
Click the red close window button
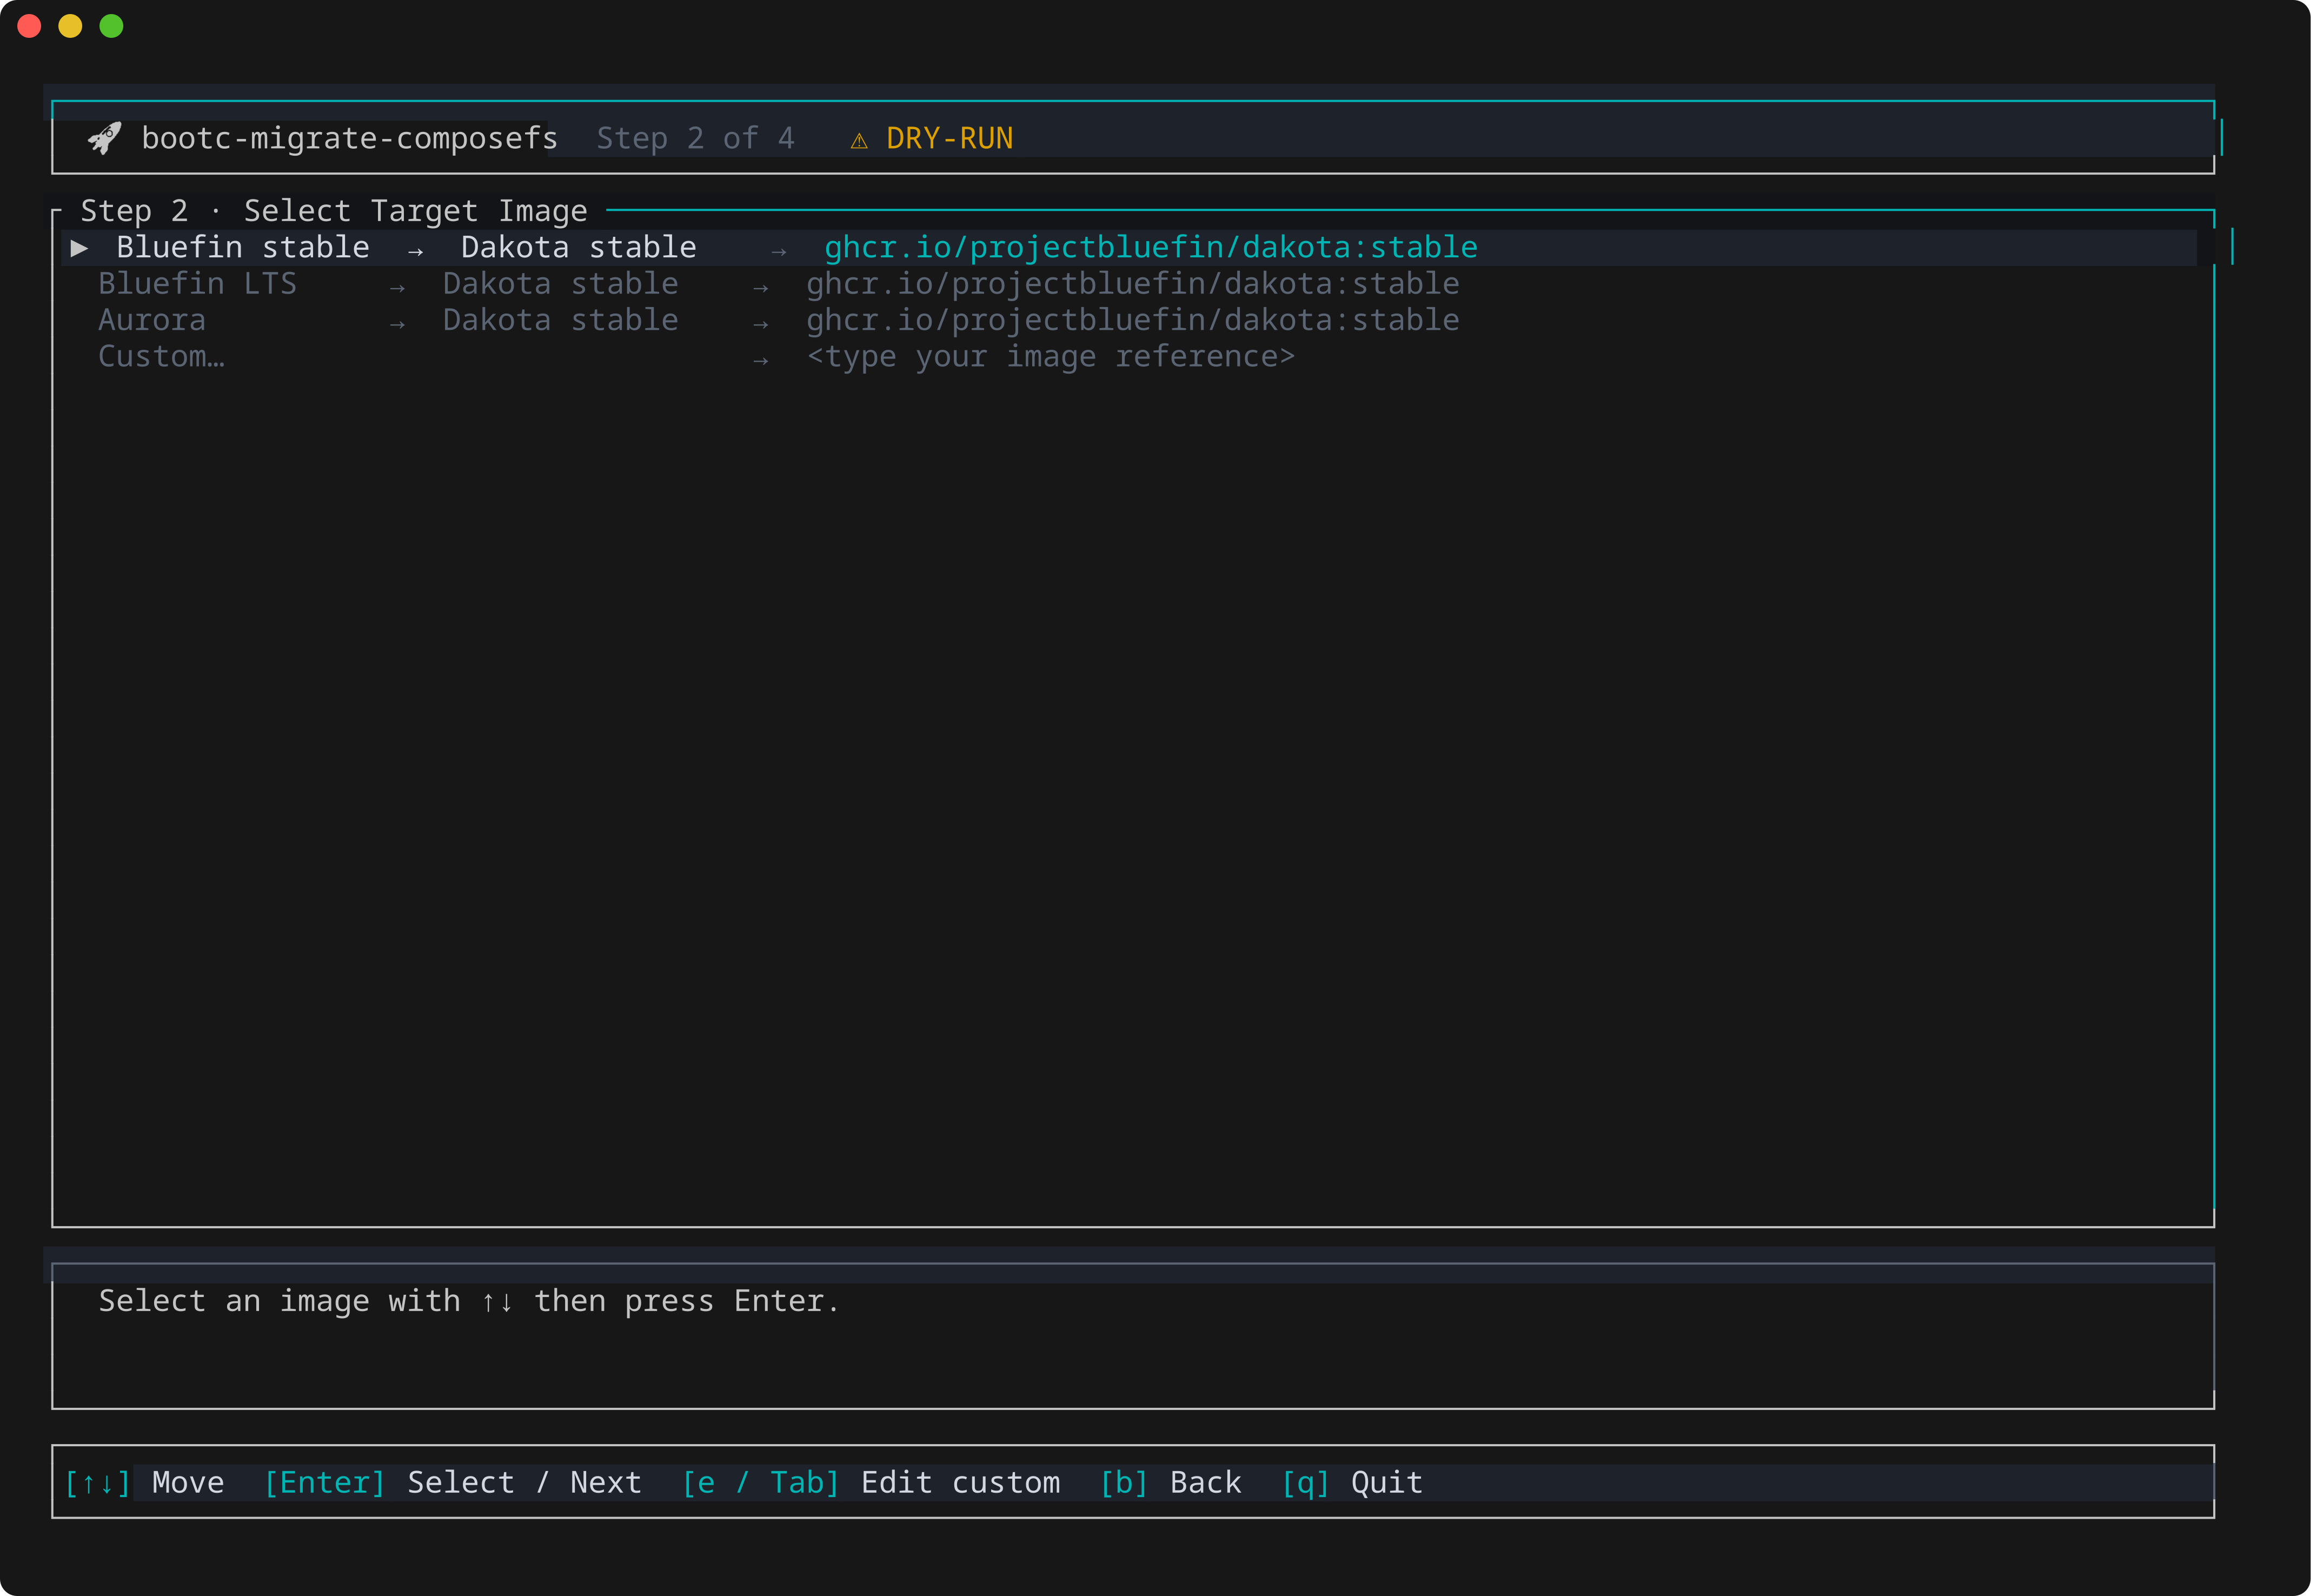(x=30, y=26)
